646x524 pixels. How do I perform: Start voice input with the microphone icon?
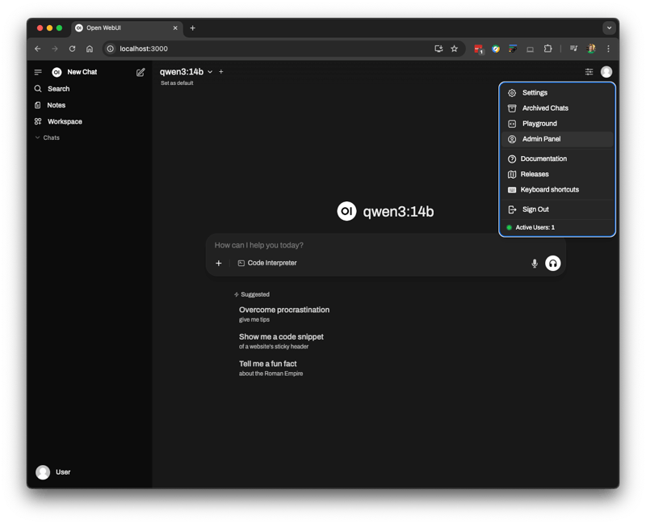click(x=534, y=264)
